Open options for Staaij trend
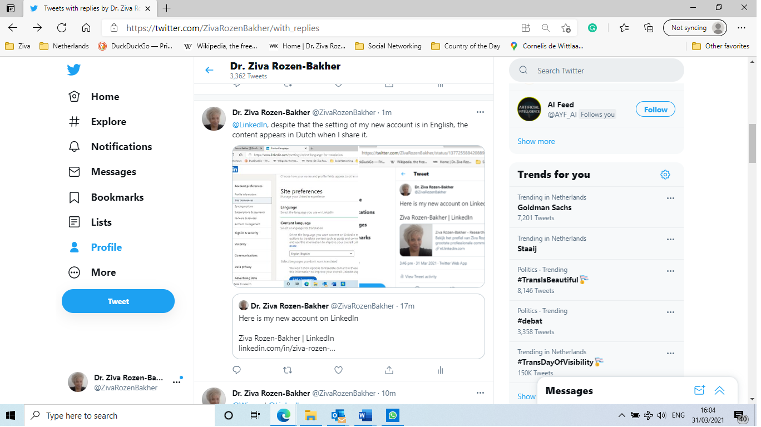The width and height of the screenshot is (761, 427). [x=670, y=240]
